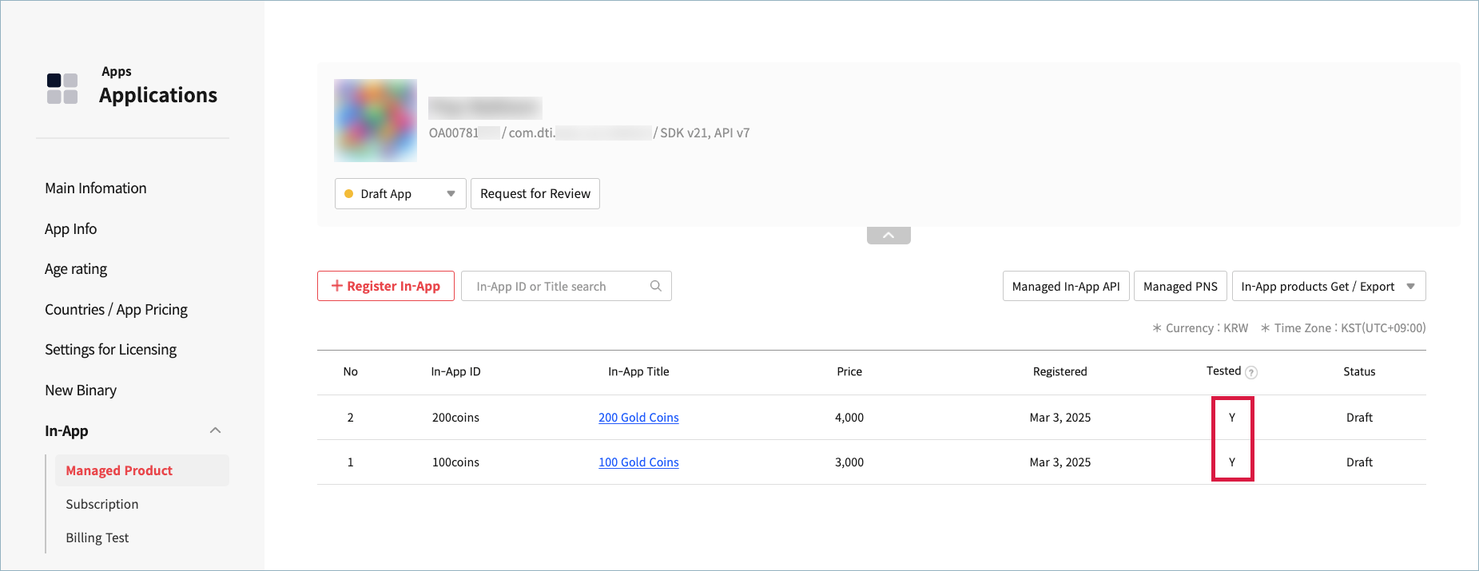1479x571 pixels.
Task: Click Request for Review button
Action: point(535,194)
